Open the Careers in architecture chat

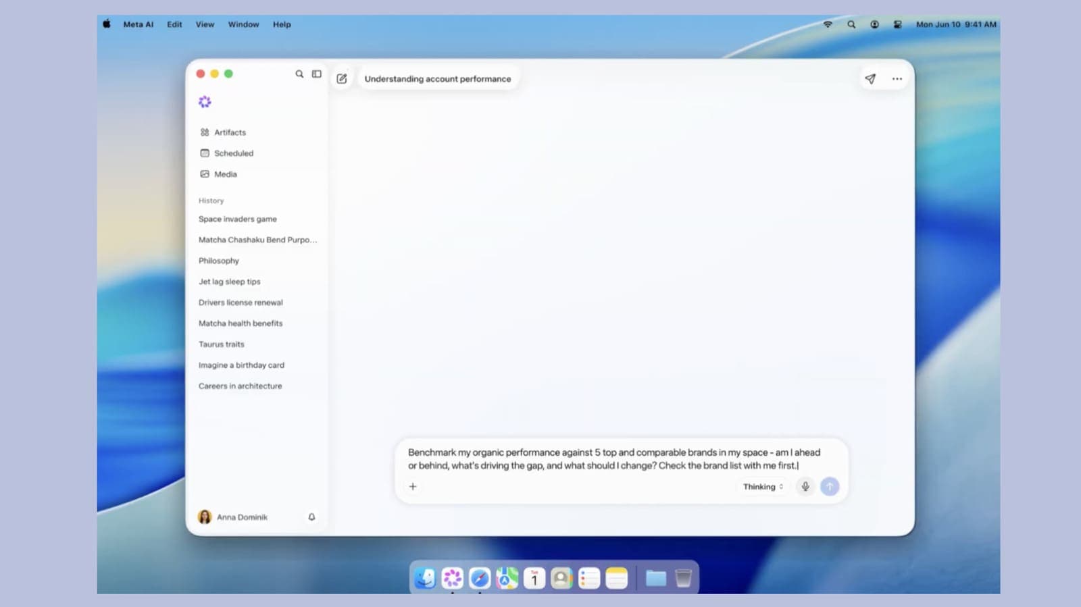click(x=241, y=386)
